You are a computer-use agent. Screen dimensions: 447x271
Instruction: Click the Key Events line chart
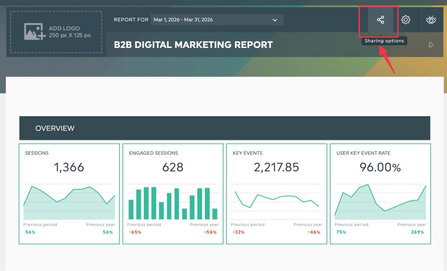click(x=276, y=201)
